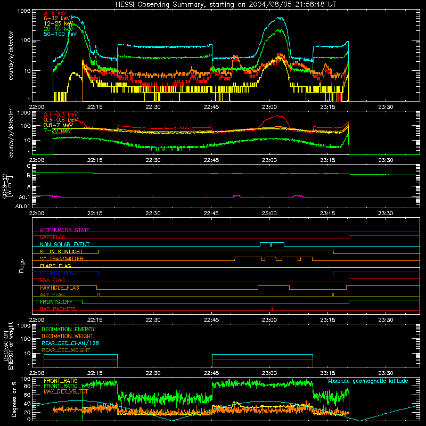Select AAZ_FLAG flag label
The height and width of the screenshot is (426, 426).
(x=52, y=294)
